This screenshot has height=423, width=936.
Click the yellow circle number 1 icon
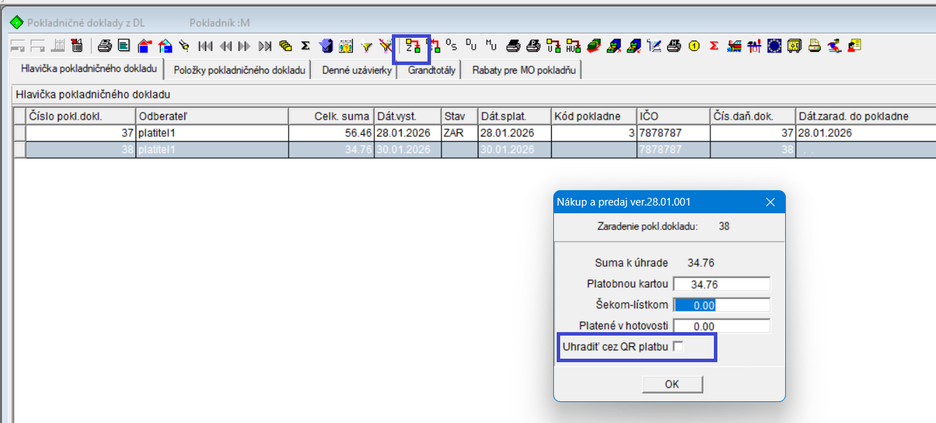tap(694, 46)
